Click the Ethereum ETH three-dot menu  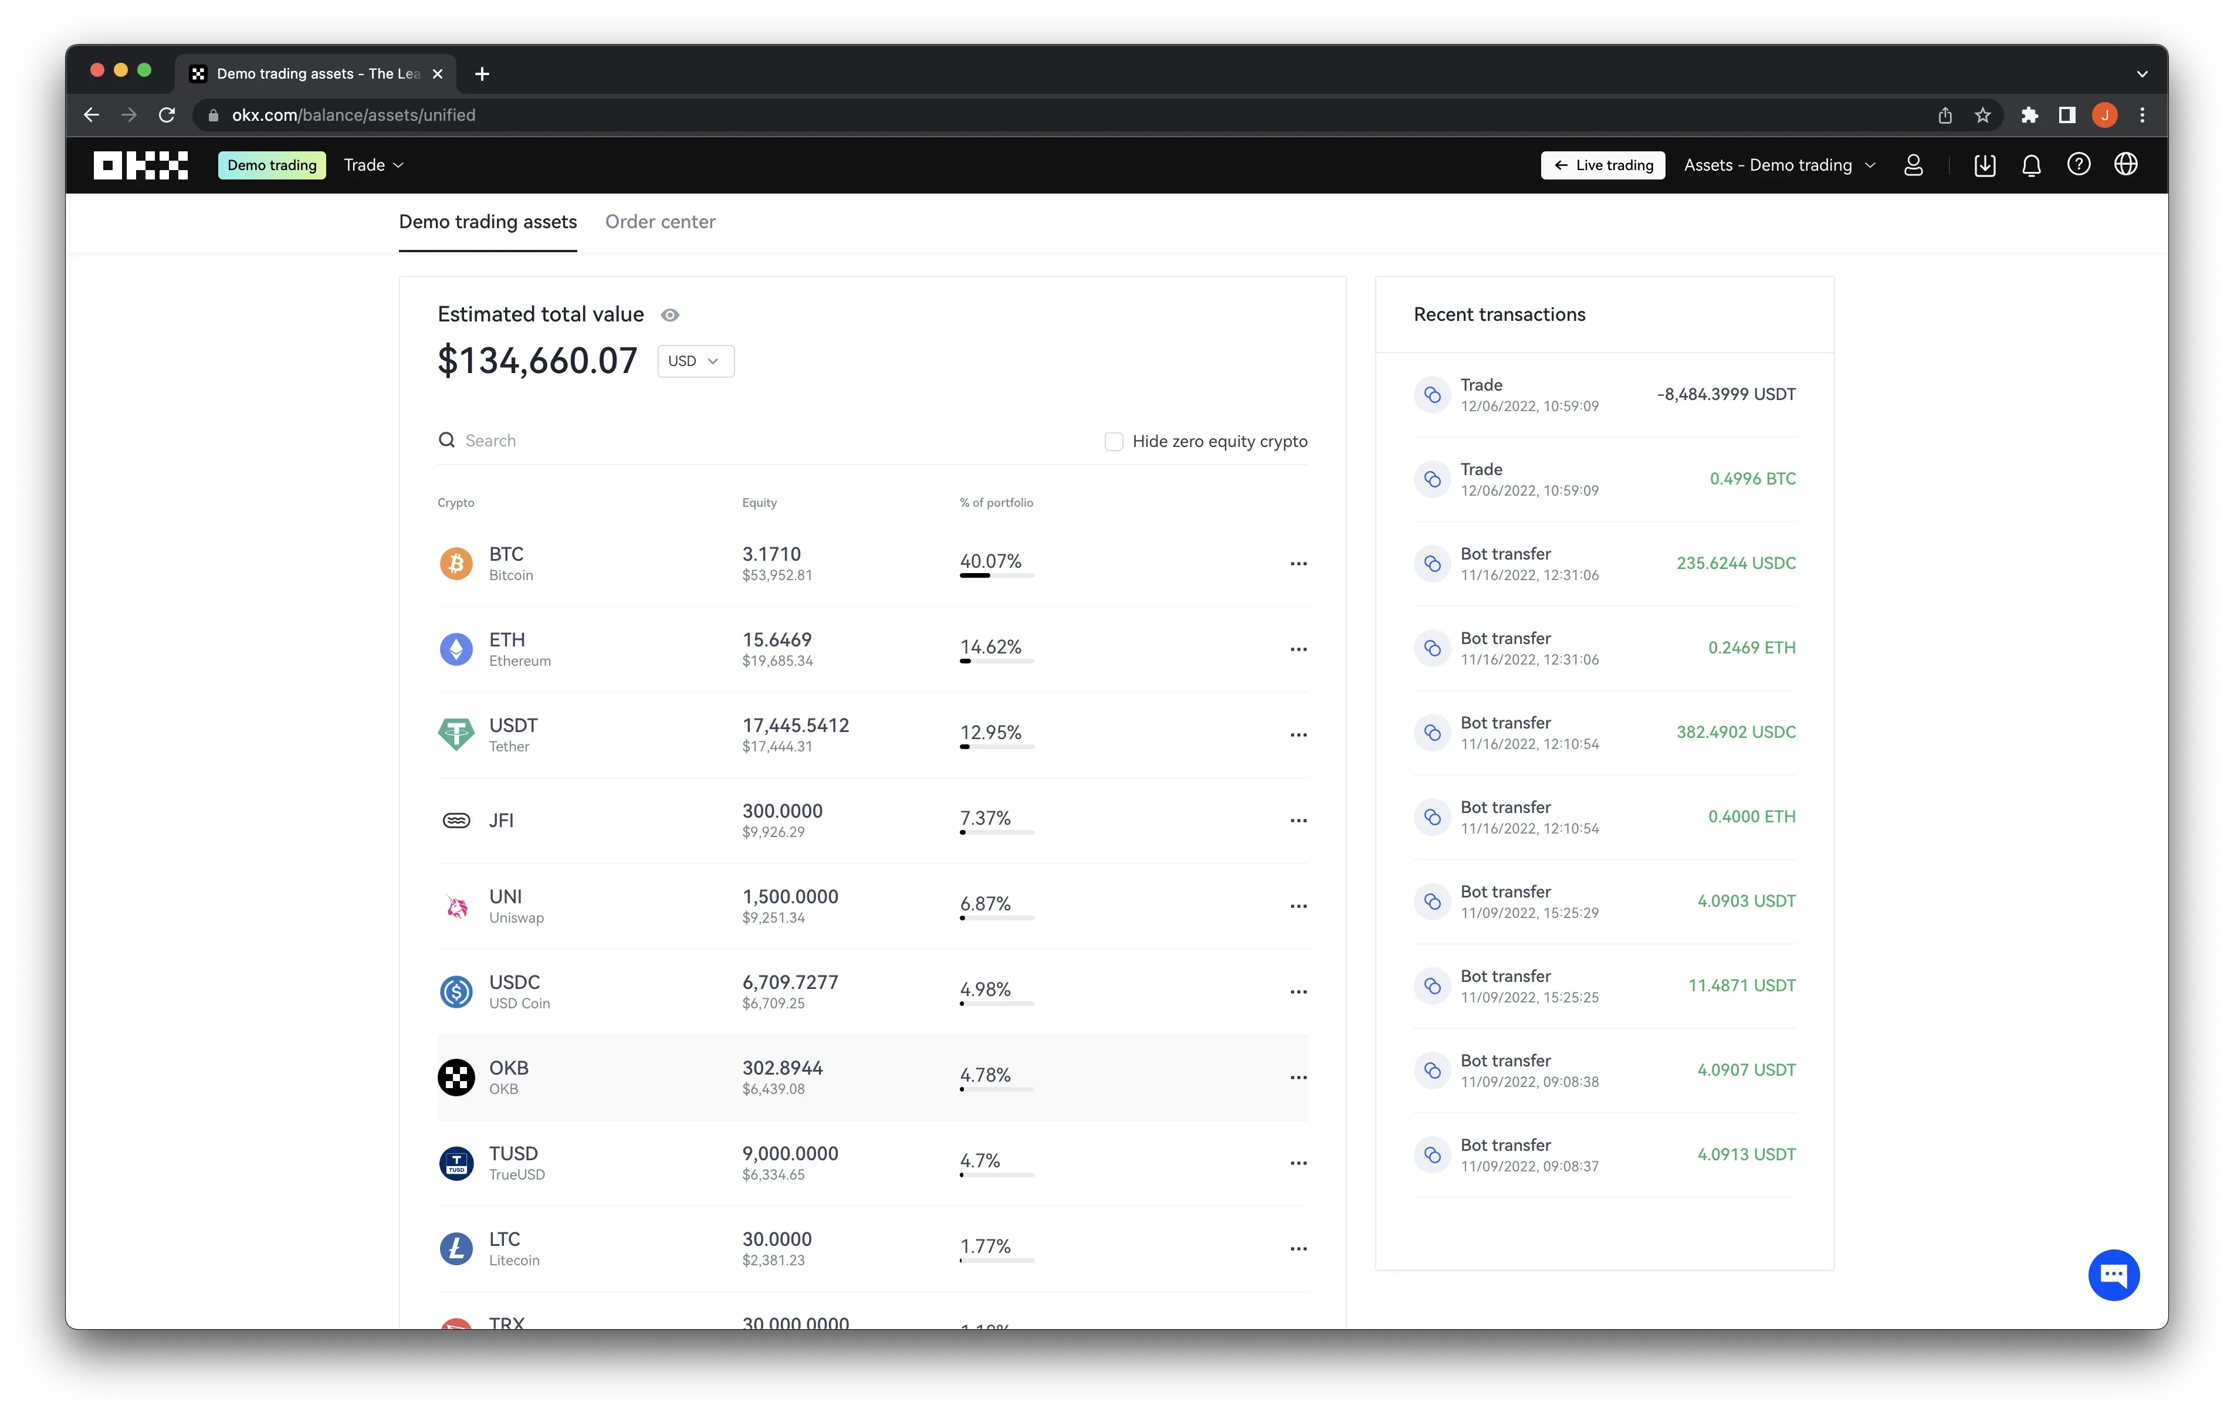[1298, 648]
